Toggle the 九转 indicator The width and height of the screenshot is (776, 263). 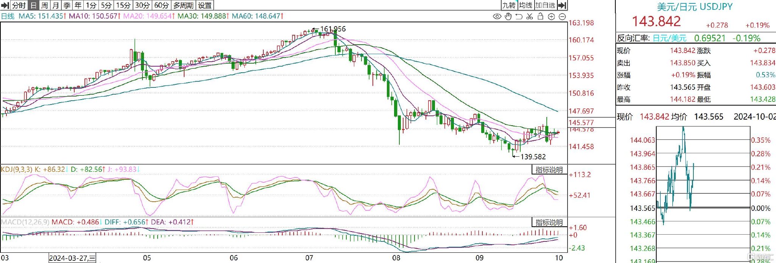coord(509,5)
